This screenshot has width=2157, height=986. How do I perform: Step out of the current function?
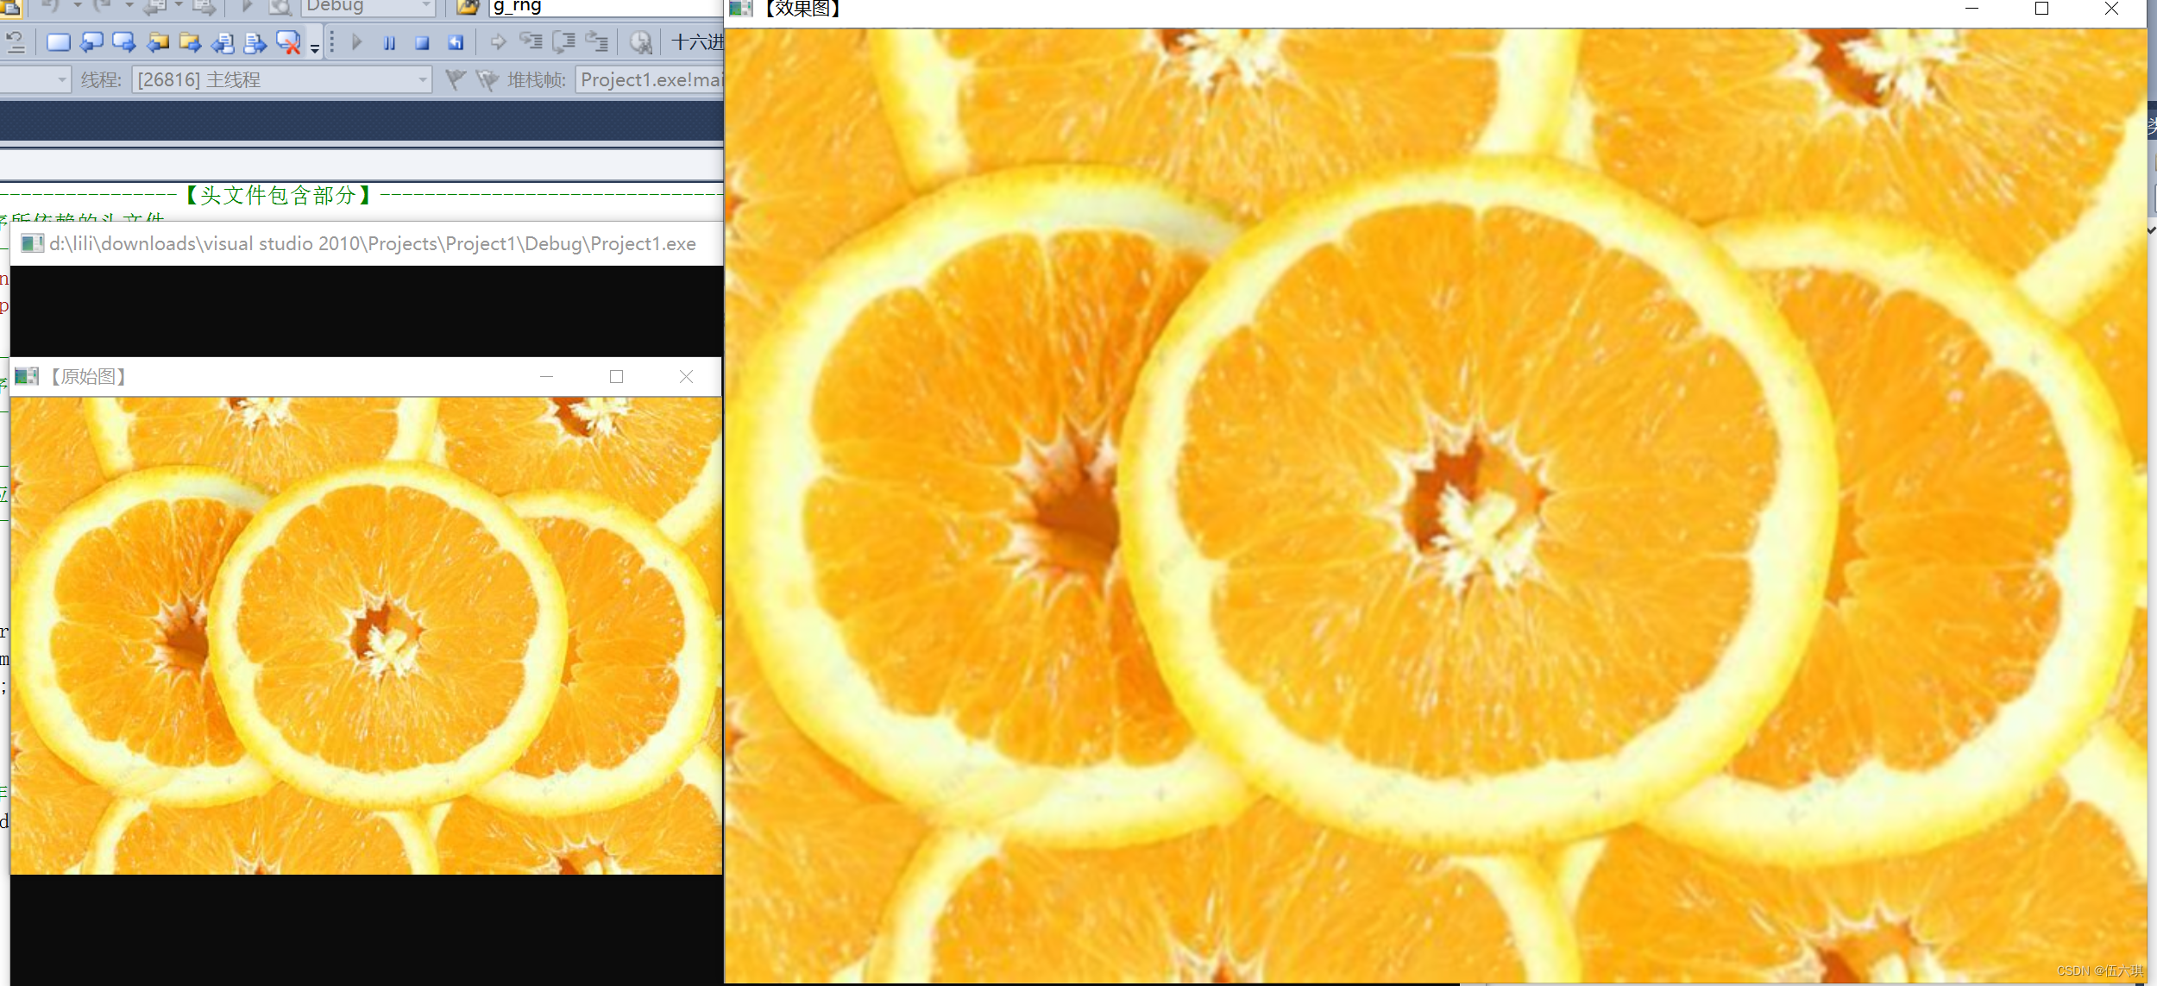pyautogui.click(x=597, y=42)
